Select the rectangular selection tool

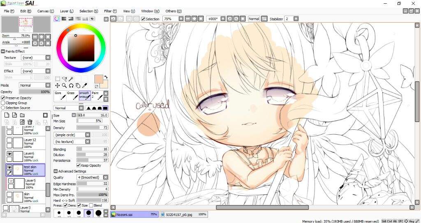(x=58, y=79)
